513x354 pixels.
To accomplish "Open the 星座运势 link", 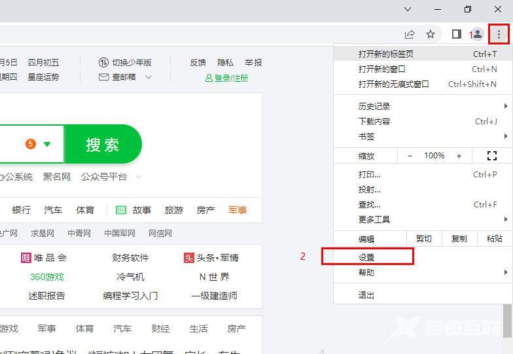I will (43, 77).
